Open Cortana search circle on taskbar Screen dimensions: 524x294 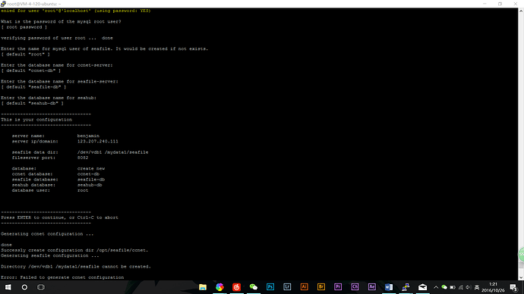pos(24,287)
